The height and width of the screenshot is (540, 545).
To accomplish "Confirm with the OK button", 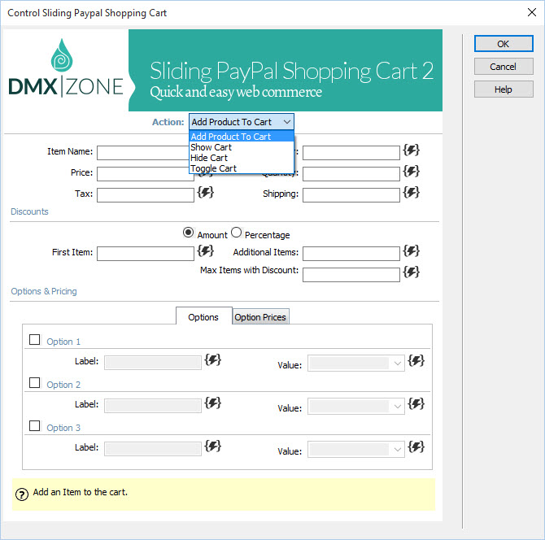I will pos(504,44).
